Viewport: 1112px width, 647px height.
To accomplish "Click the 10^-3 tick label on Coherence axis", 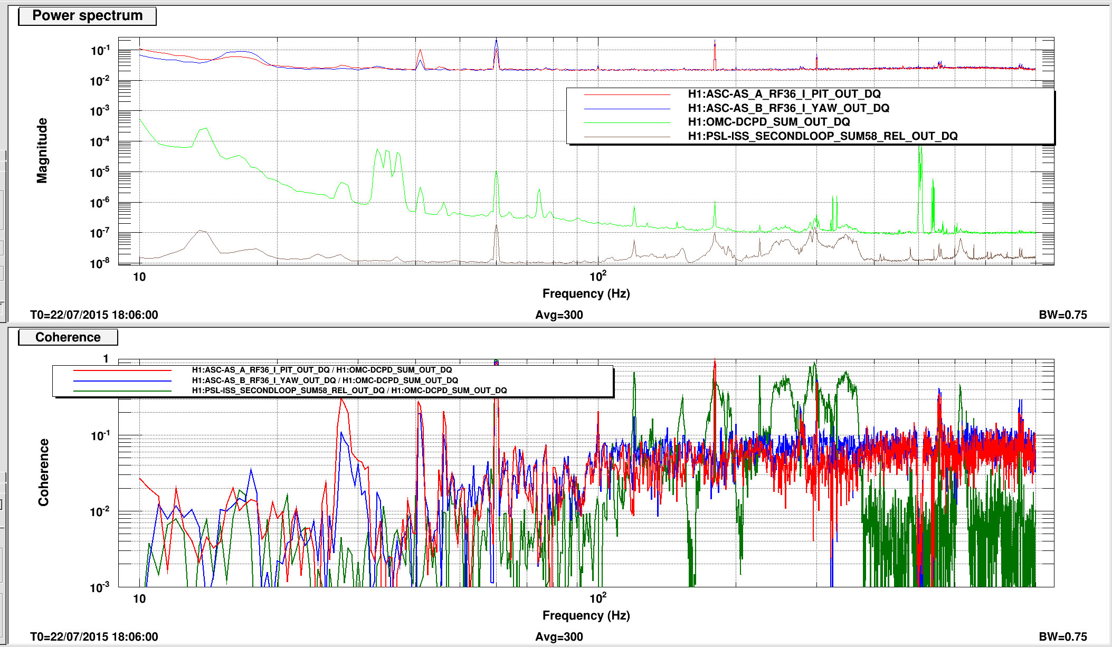I will point(100,587).
